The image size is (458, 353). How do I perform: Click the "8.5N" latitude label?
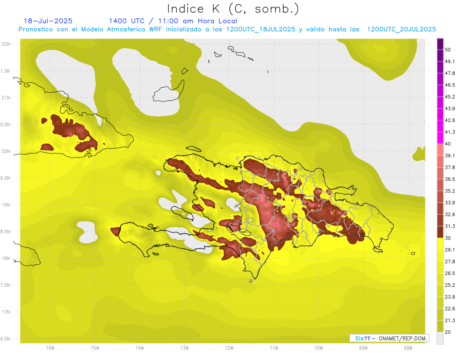tap(6, 232)
